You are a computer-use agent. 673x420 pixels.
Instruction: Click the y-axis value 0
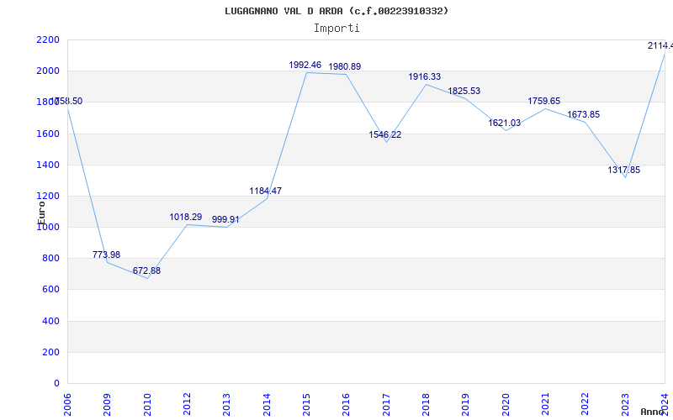[56, 384]
